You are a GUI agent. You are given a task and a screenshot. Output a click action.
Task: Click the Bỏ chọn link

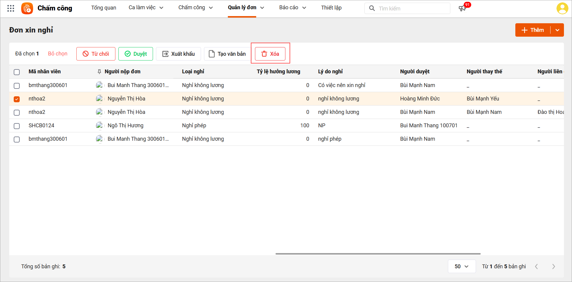point(58,54)
